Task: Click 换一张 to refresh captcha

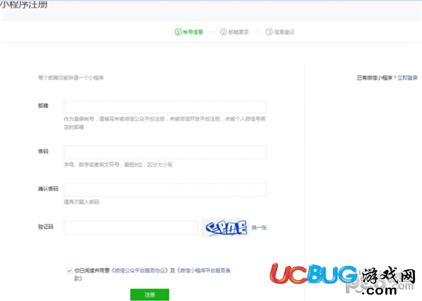Action: click(259, 228)
